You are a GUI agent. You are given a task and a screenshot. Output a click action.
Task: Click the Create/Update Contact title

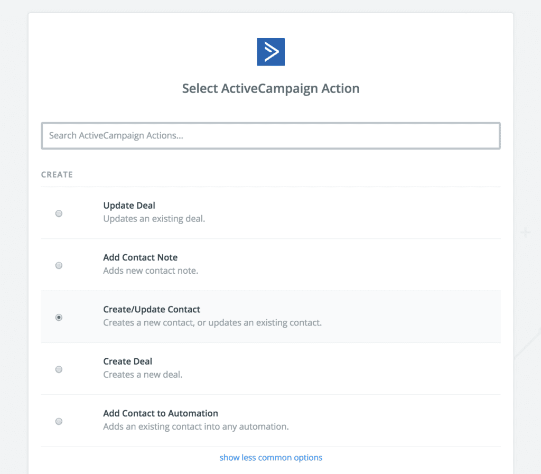(x=152, y=310)
